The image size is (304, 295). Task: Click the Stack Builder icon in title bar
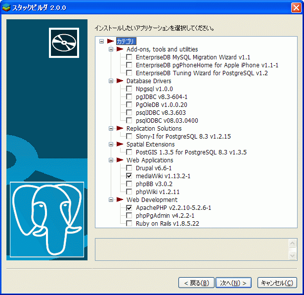click(6, 7)
